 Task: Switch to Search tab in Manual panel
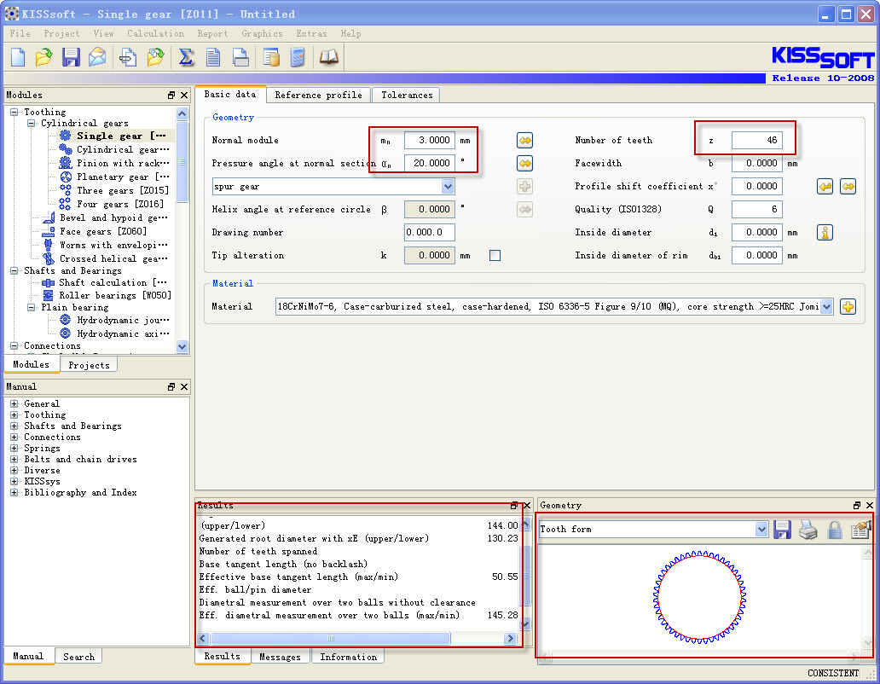coord(78,657)
